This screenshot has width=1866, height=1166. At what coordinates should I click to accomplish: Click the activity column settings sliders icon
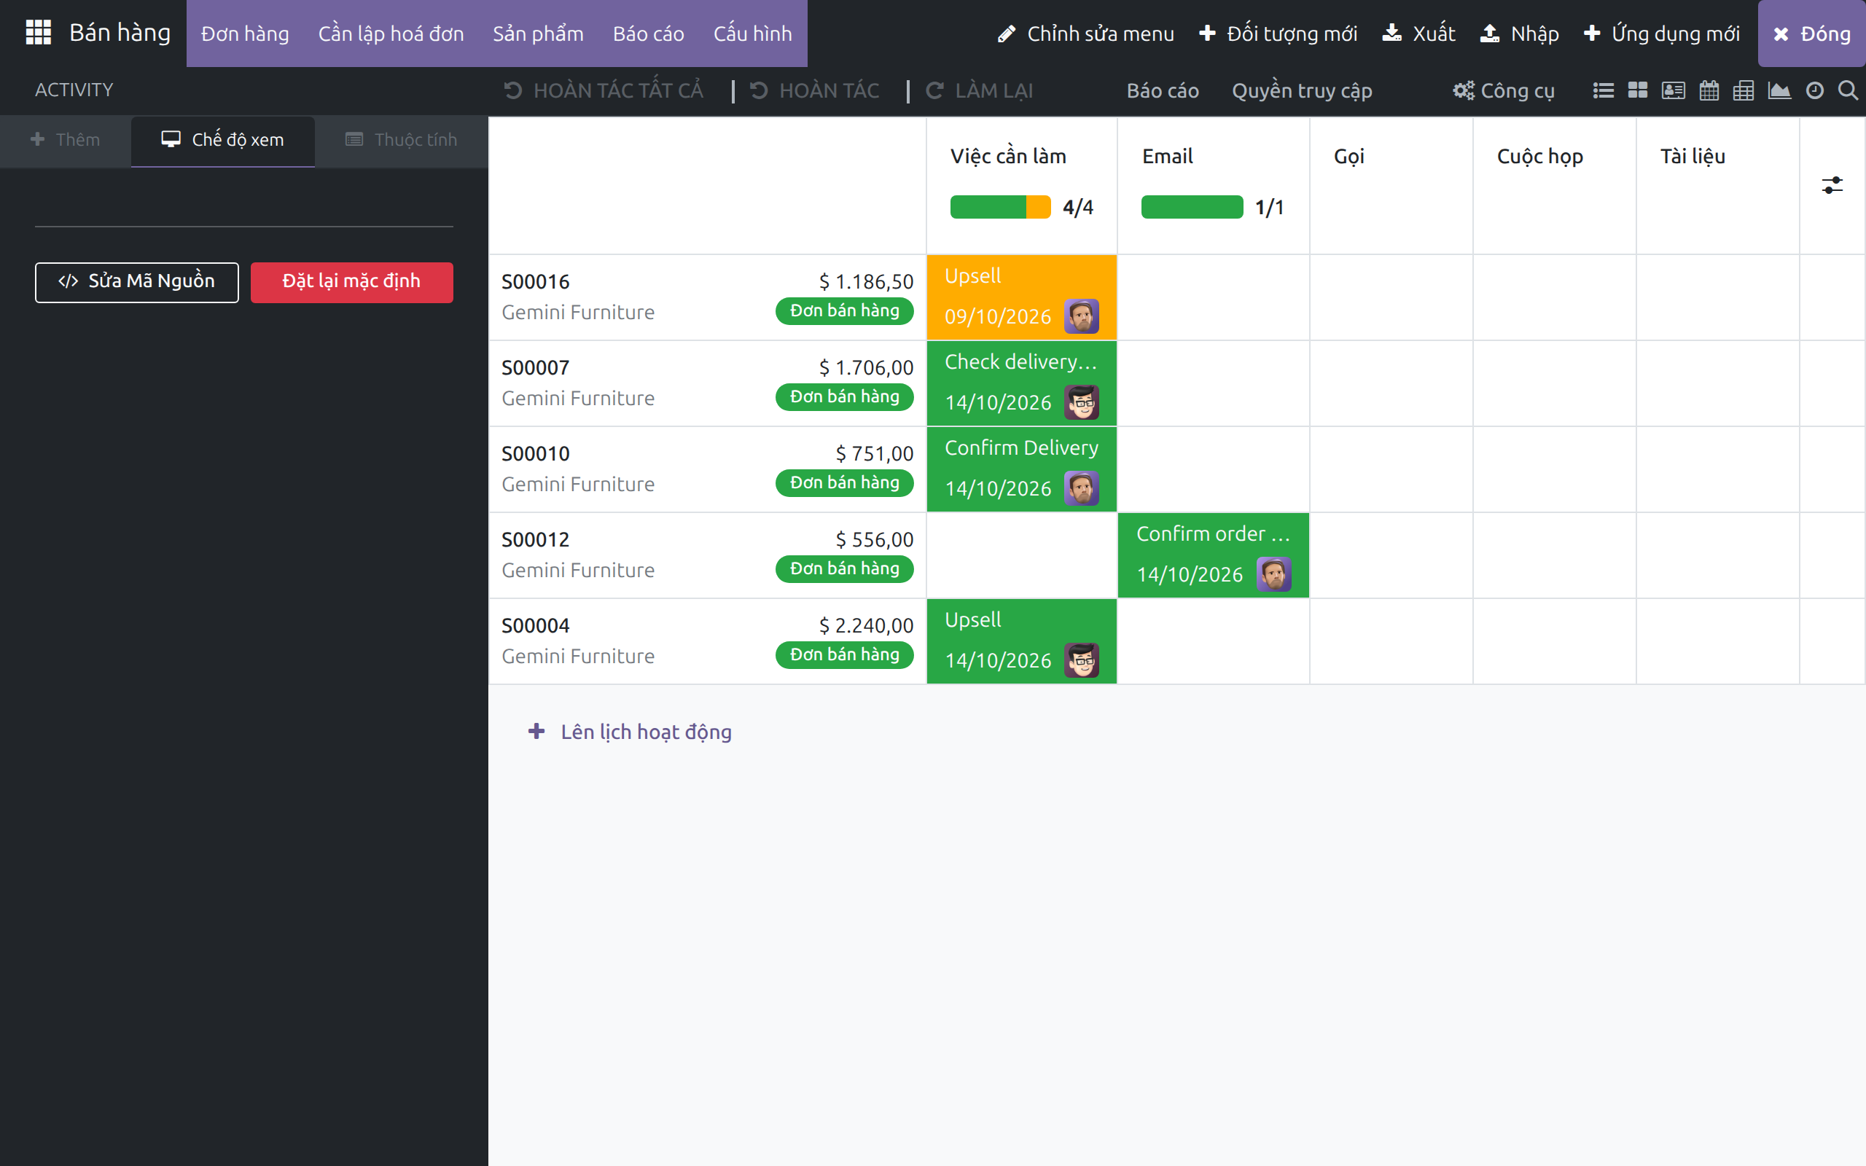(x=1832, y=185)
